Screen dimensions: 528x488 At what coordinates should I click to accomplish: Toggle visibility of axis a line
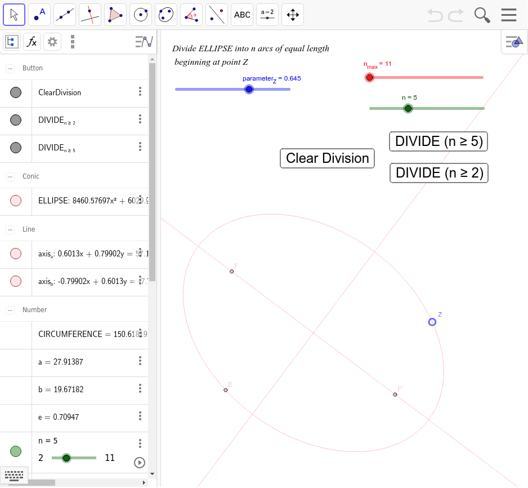pos(16,254)
